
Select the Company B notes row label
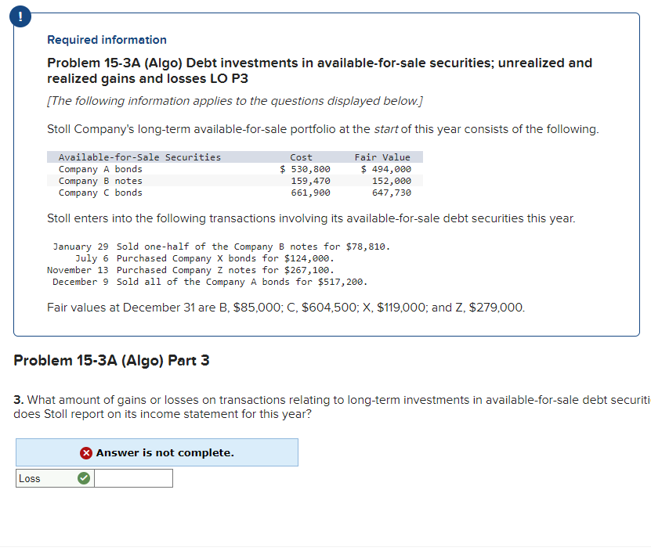point(100,181)
